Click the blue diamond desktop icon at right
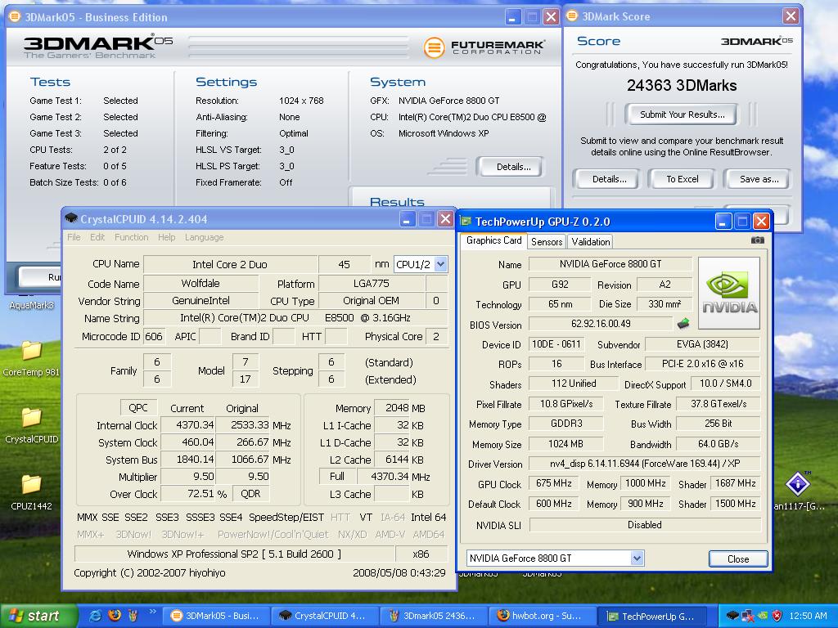Viewport: 838px width, 628px height. [798, 484]
